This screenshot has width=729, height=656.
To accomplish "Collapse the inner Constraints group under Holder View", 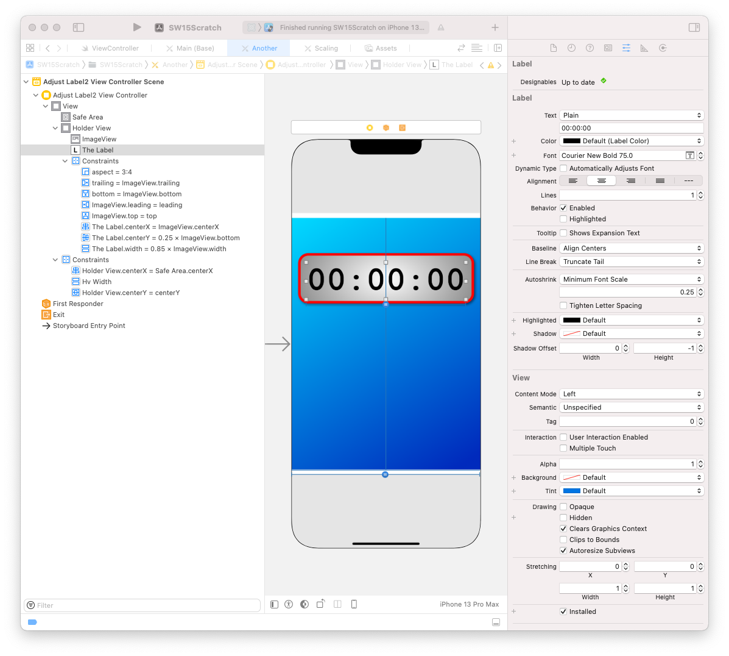I will (x=65, y=161).
